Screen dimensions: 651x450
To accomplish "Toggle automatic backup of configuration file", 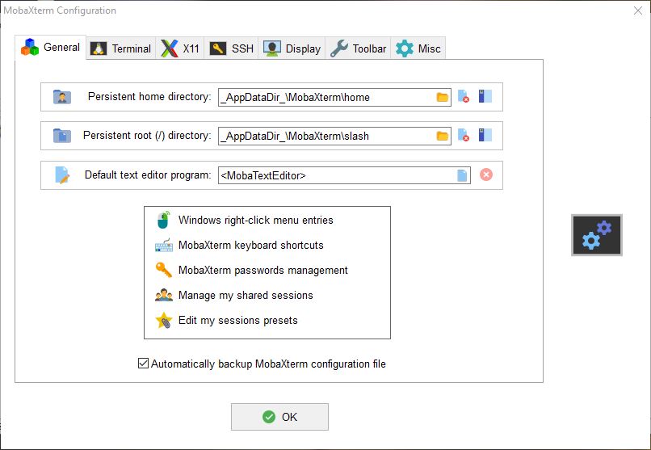I will tap(143, 364).
